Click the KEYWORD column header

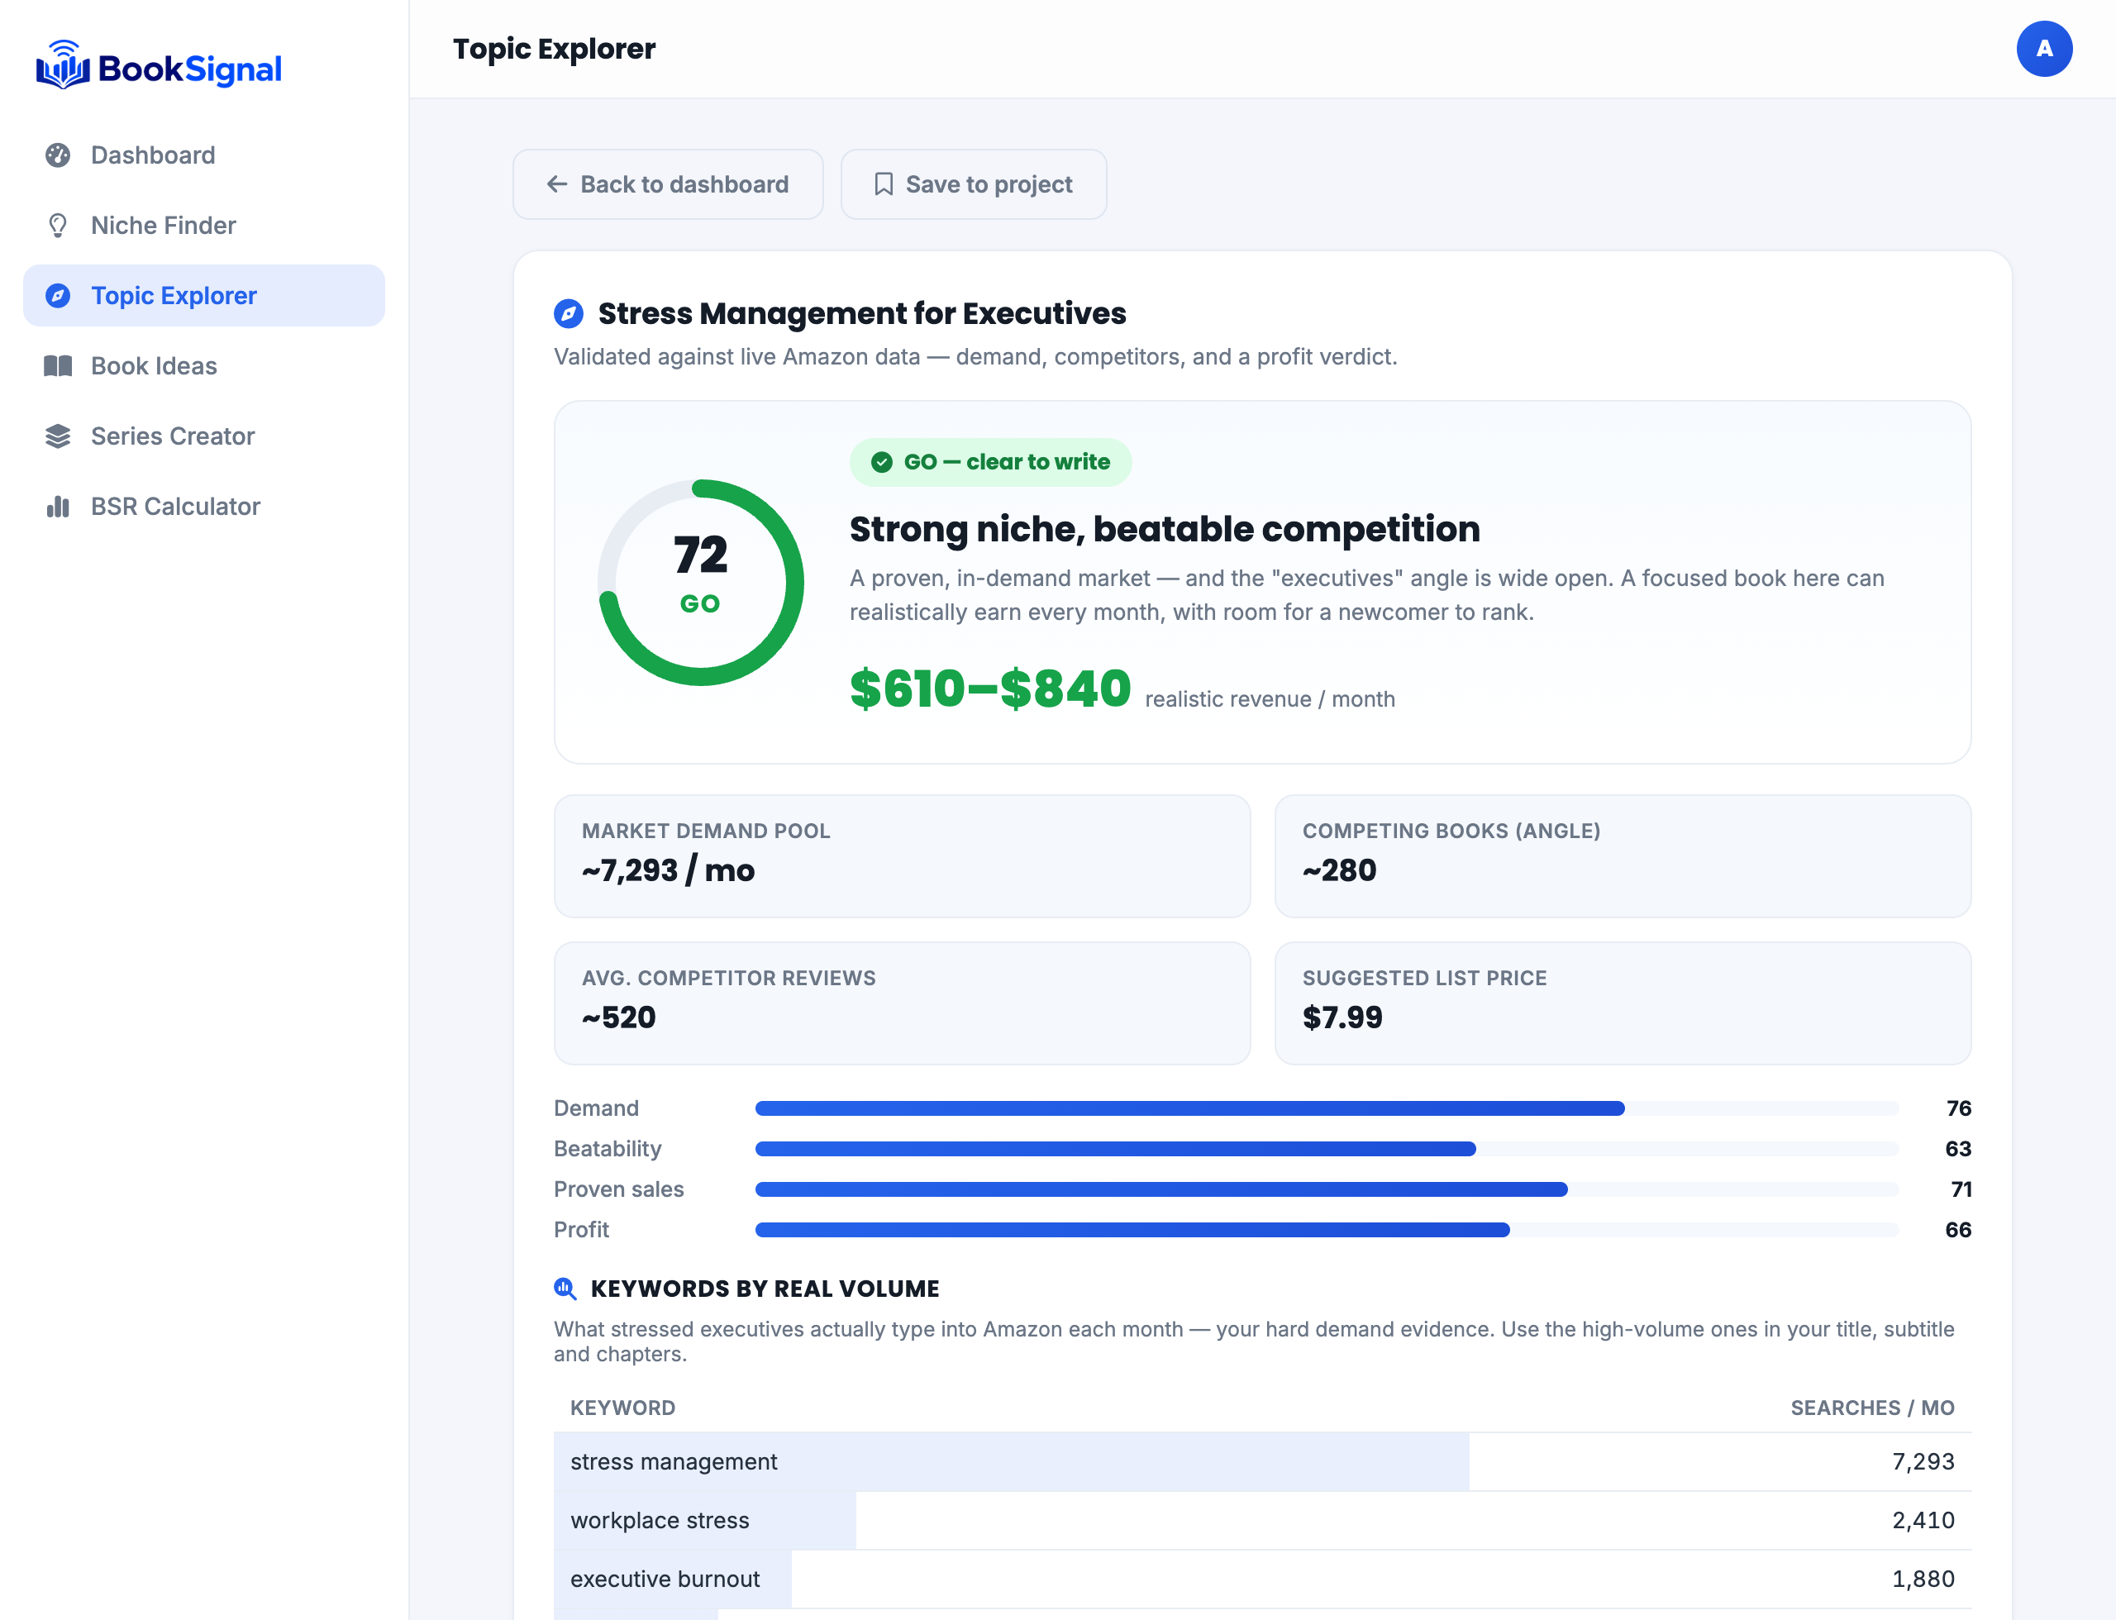pos(622,1408)
